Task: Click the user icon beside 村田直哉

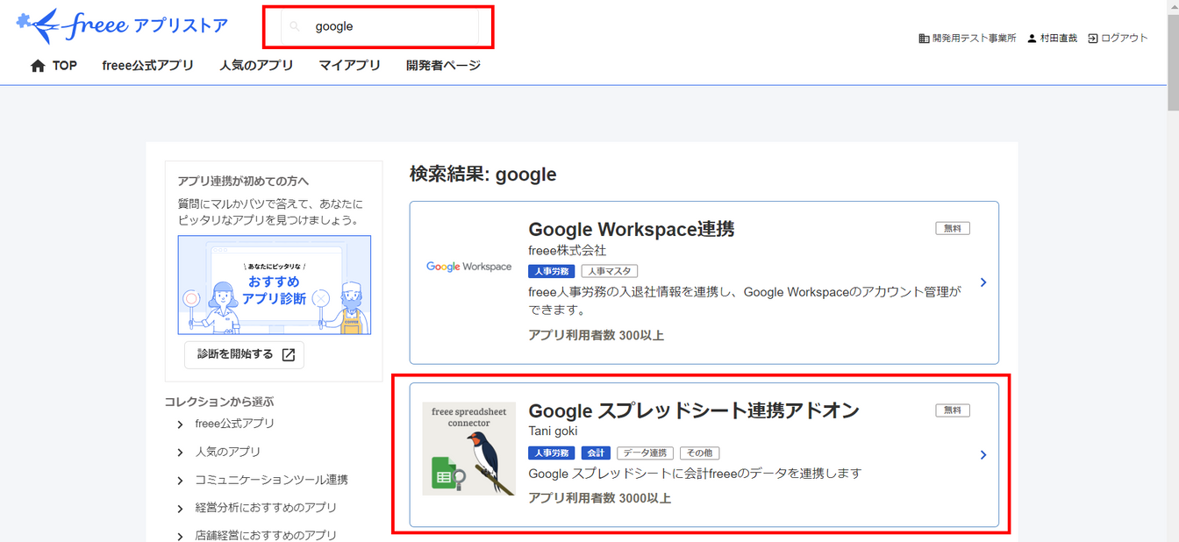Action: tap(1032, 39)
